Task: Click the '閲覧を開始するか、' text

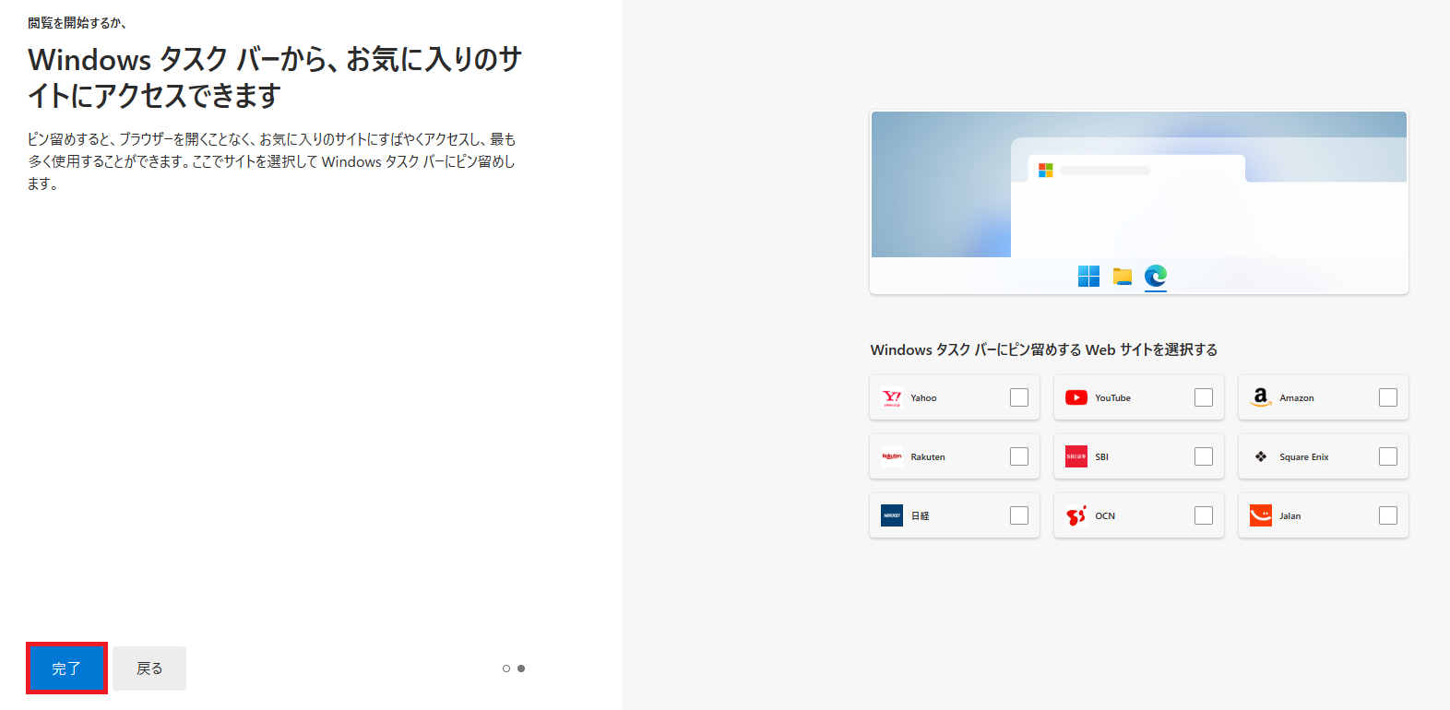Action: coord(77,23)
